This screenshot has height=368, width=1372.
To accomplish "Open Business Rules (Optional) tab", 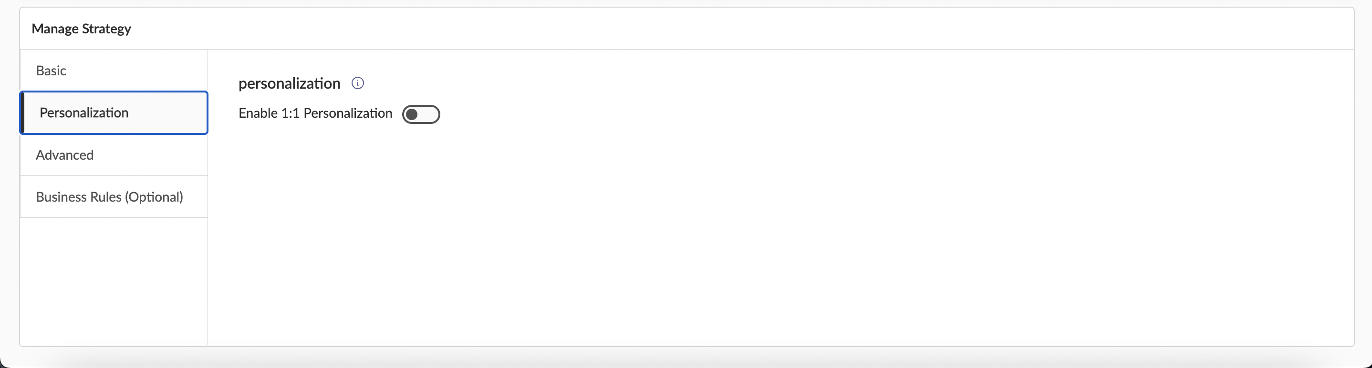I will (109, 197).
